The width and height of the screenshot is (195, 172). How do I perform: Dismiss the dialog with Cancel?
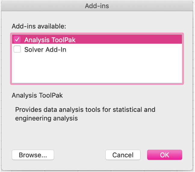point(123,155)
